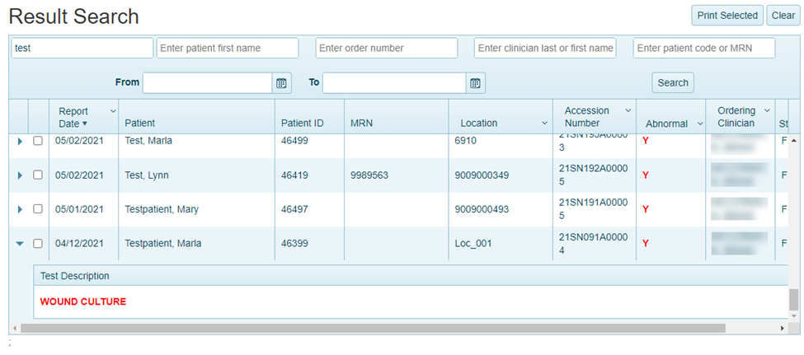Expand the Test, Lynn result row
Image resolution: width=804 pixels, height=355 pixels.
pos(20,175)
